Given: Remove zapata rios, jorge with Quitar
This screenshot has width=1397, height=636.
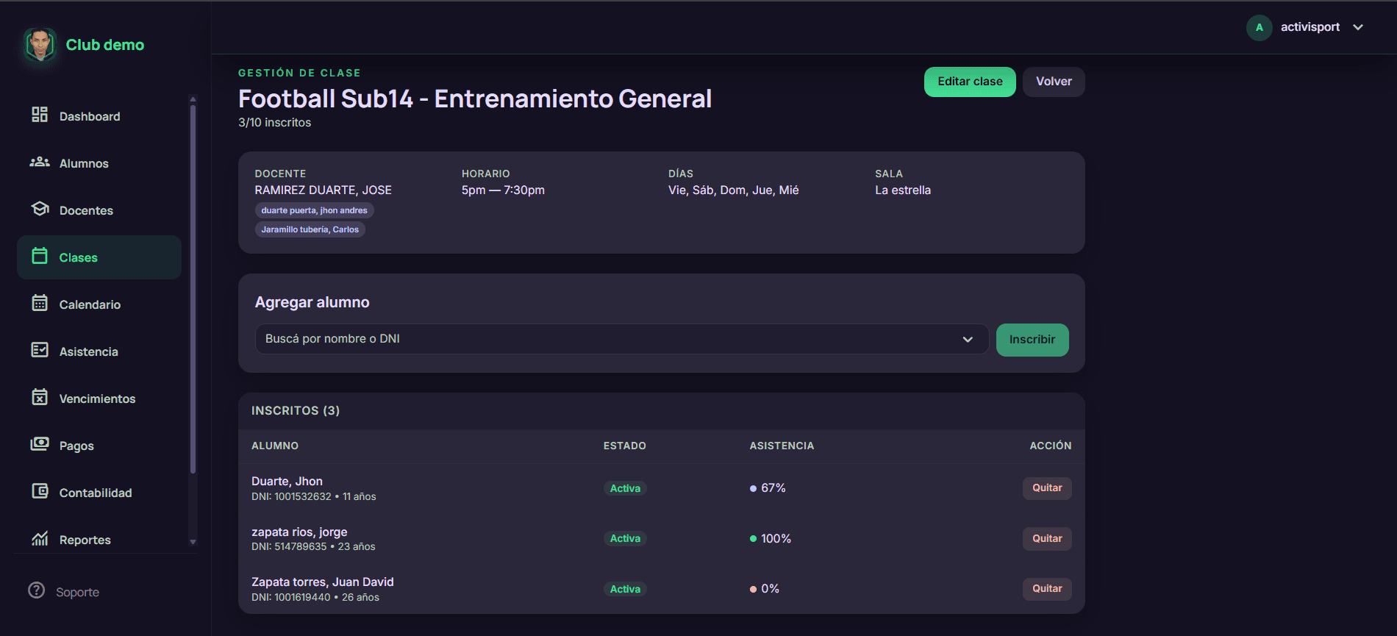Looking at the screenshot, I should 1047,539.
